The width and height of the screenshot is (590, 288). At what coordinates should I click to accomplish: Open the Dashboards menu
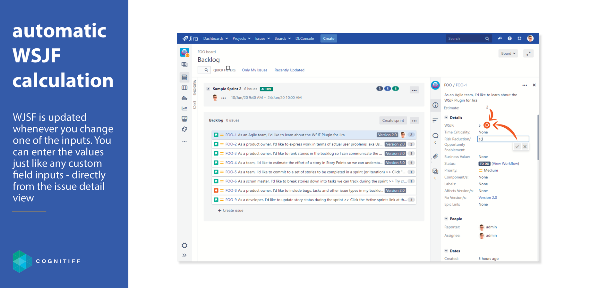[x=216, y=38]
